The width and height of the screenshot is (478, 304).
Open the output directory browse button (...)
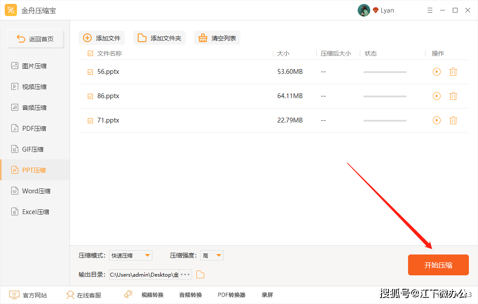[184, 274]
